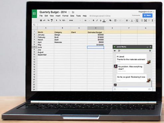This screenshot has height=123, width=164.
Task: Toggle the wrap text button
Action: 137,21
